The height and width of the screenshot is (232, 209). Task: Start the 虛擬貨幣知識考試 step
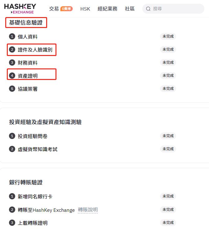point(38,149)
